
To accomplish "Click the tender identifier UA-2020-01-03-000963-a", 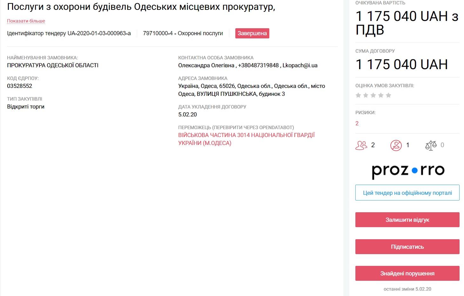I will (99, 33).
